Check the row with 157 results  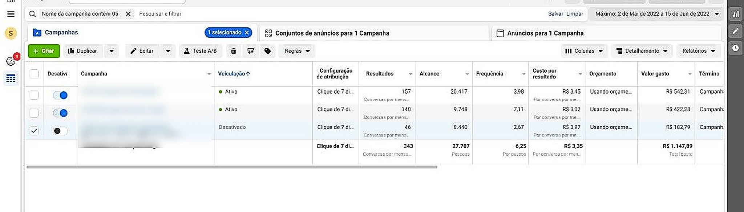click(x=34, y=95)
